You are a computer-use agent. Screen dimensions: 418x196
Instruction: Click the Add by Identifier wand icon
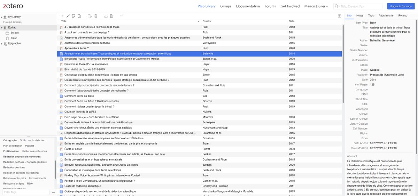pos(68,16)
